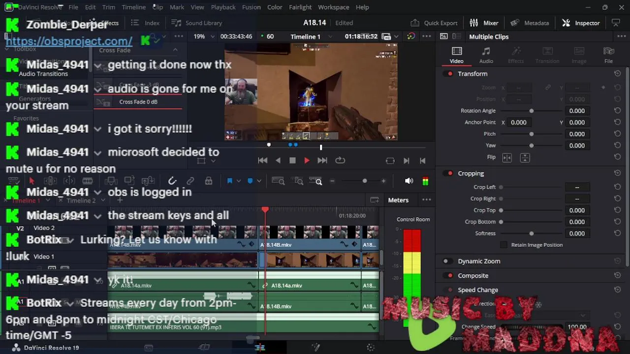The width and height of the screenshot is (630, 354).
Task: Reset the Rotation Angle value
Action: [617, 111]
